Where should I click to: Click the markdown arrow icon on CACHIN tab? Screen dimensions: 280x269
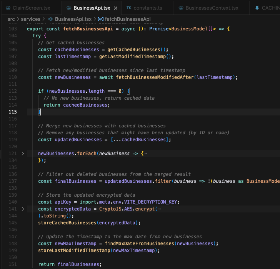tap(257, 8)
